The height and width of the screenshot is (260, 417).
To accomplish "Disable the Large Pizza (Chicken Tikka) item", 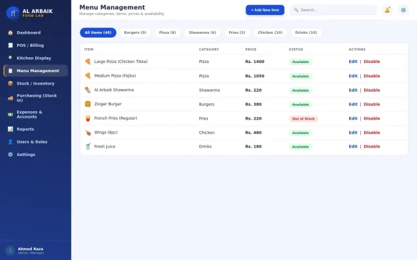I will (x=372, y=62).
